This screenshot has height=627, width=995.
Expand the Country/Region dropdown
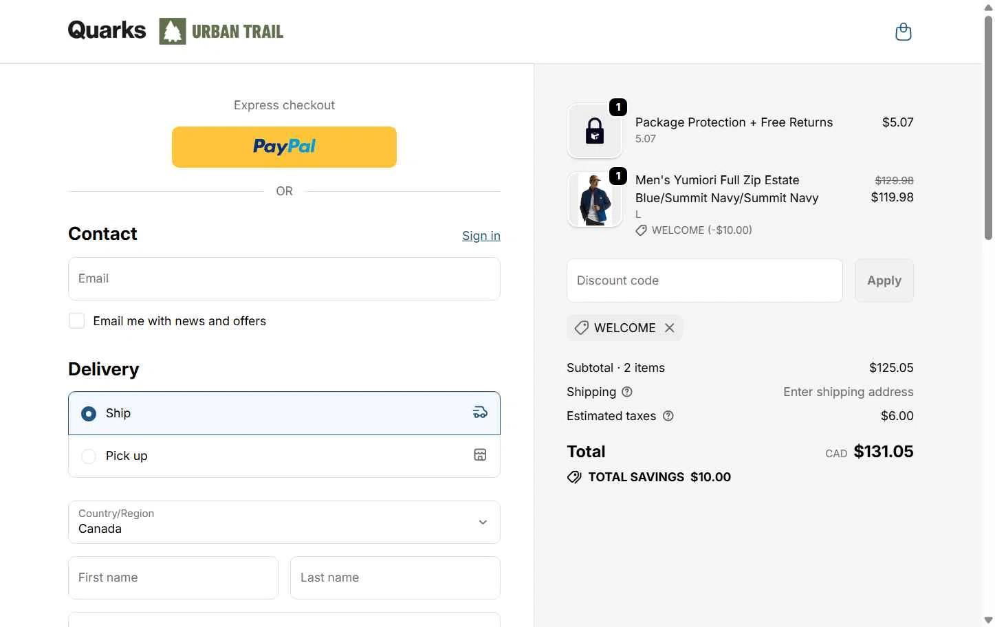click(x=284, y=522)
